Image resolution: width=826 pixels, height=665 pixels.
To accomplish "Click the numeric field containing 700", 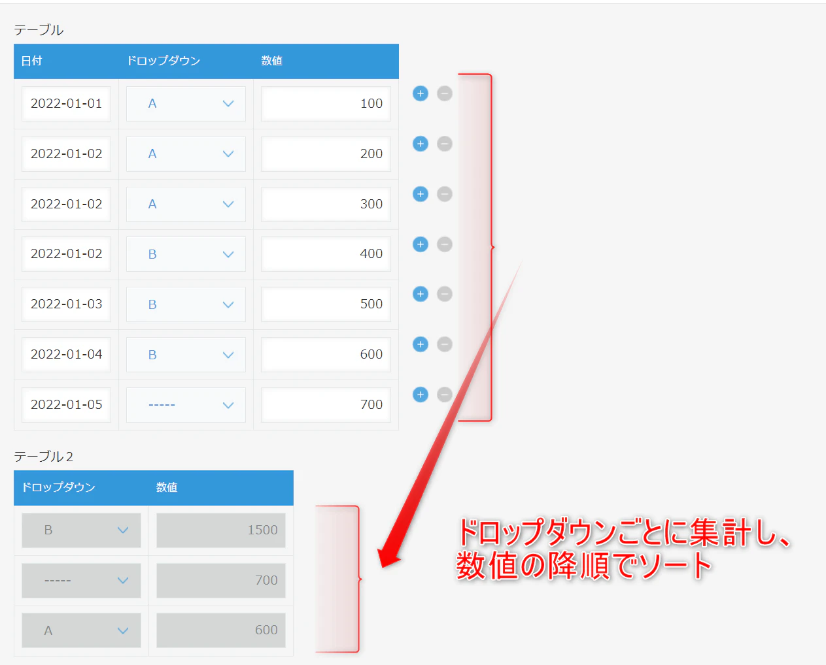I will click(x=326, y=405).
